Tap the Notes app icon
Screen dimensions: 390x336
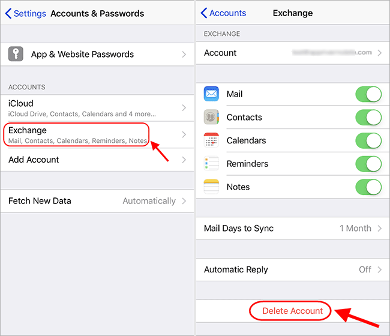pyautogui.click(x=211, y=187)
